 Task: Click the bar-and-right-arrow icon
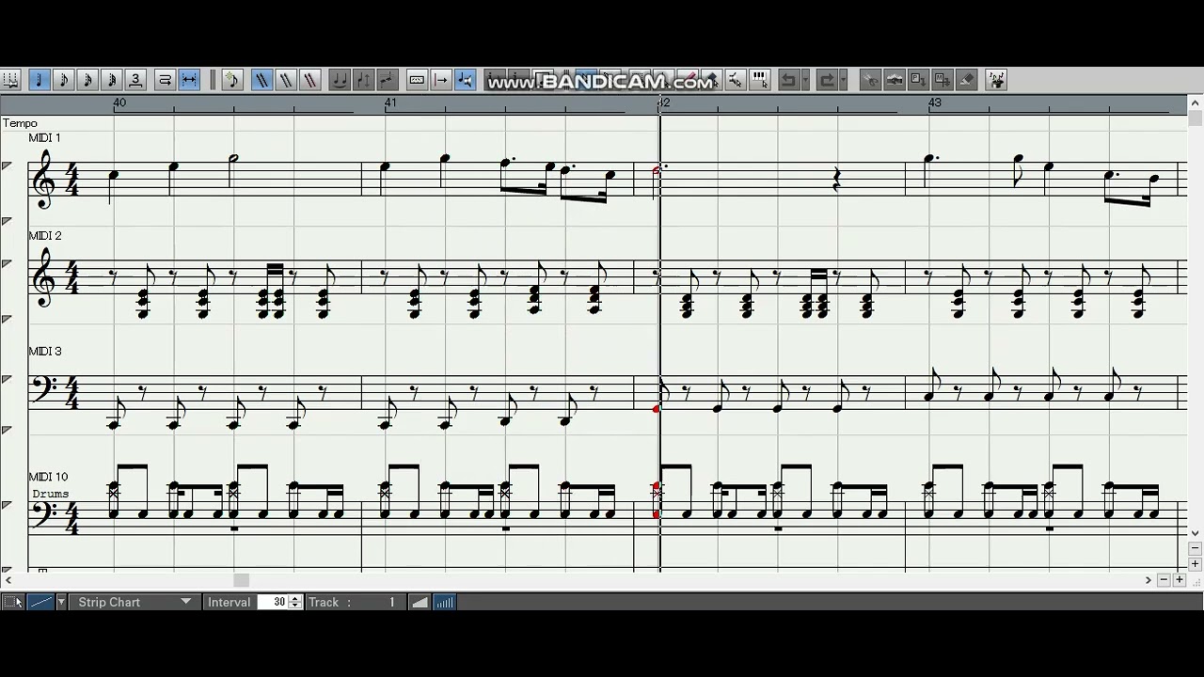(441, 80)
